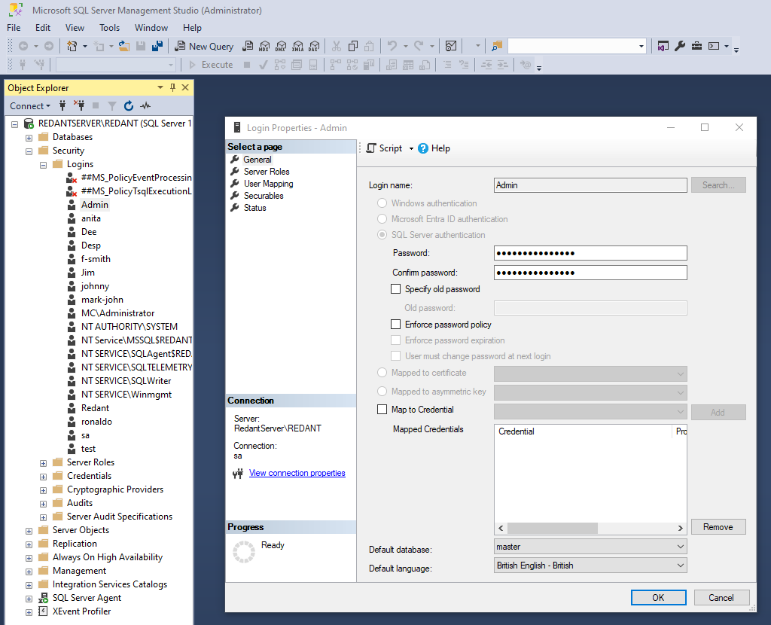
Task: Click the Script icon in dialog toolbar
Action: coord(371,148)
